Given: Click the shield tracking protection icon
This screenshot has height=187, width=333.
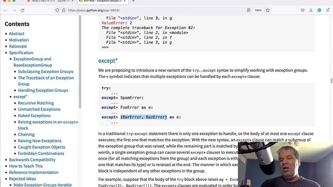Looking at the screenshot, I should click(x=57, y=10).
